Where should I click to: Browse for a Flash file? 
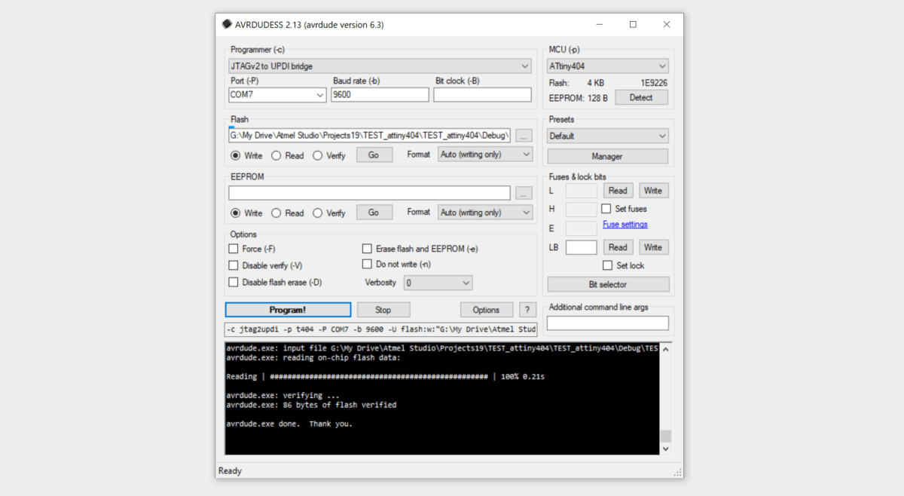pos(524,136)
